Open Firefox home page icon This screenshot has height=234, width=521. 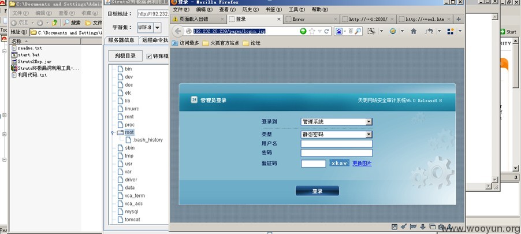click(414, 31)
